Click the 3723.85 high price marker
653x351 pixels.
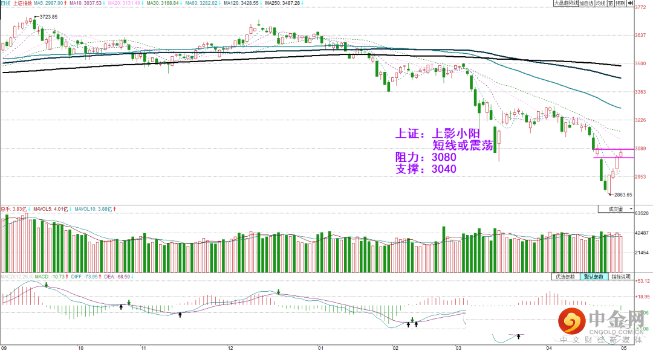click(x=48, y=17)
